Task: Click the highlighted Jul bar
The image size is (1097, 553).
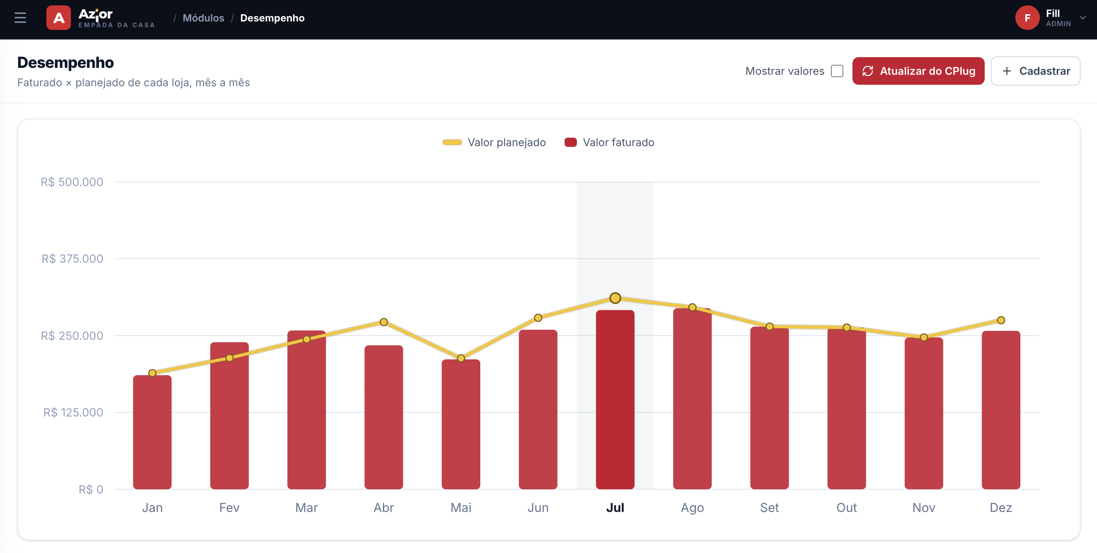Action: point(615,400)
